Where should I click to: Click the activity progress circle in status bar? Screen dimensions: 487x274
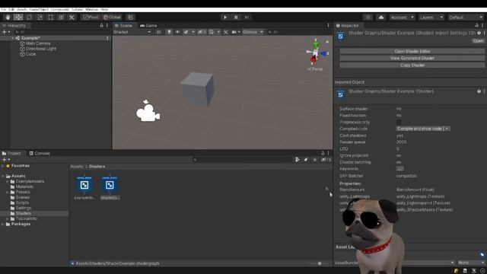click(x=482, y=271)
